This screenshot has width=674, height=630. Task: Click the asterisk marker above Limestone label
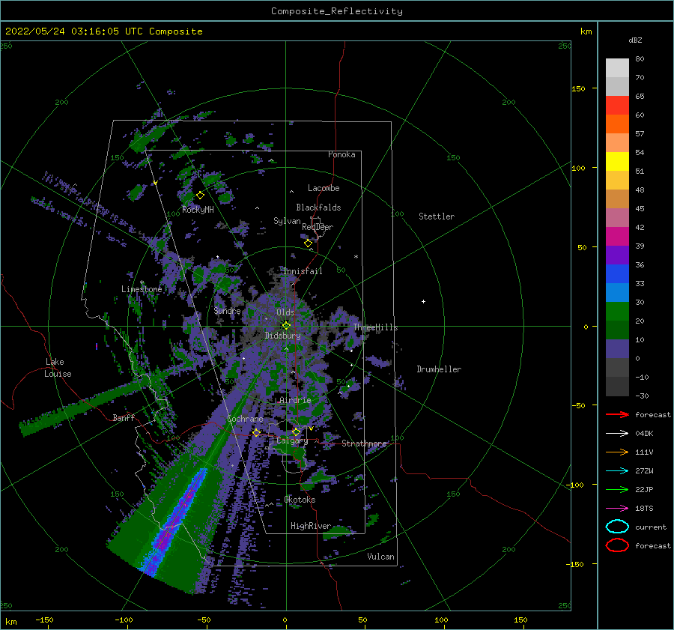142,282
